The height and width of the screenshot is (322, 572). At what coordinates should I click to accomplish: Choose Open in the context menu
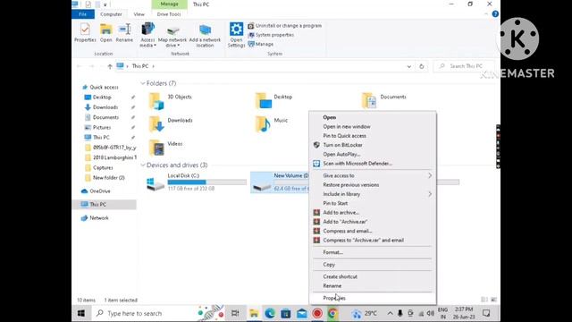coord(373,117)
